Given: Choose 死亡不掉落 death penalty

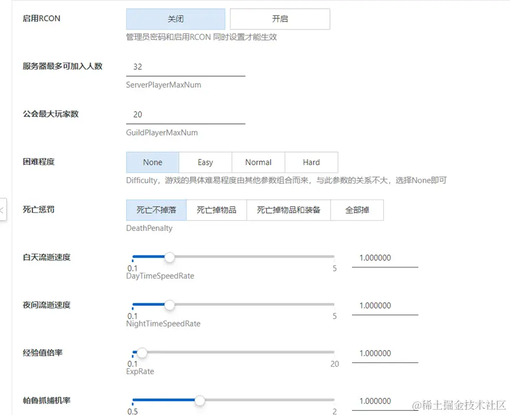Looking at the screenshot, I should pos(156,210).
